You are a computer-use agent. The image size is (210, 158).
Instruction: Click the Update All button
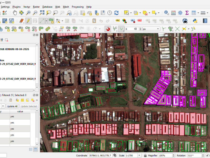click(13, 106)
